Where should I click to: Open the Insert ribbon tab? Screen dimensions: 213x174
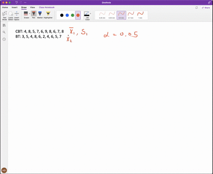(15, 7)
